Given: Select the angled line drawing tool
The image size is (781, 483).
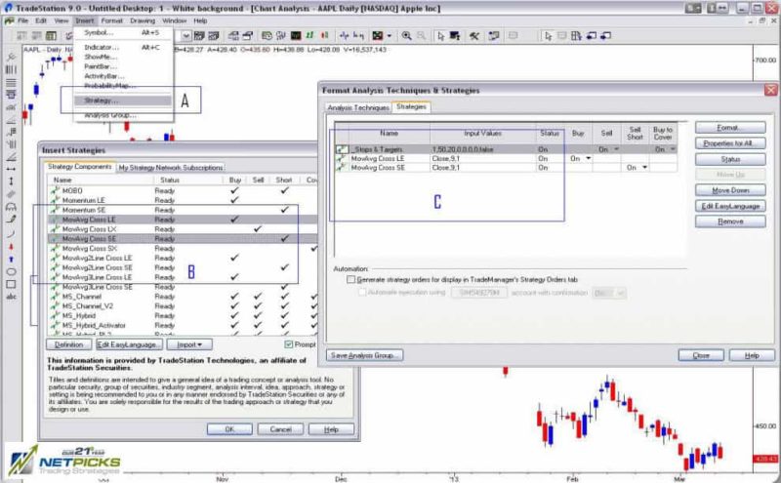Looking at the screenshot, I should (11, 157).
